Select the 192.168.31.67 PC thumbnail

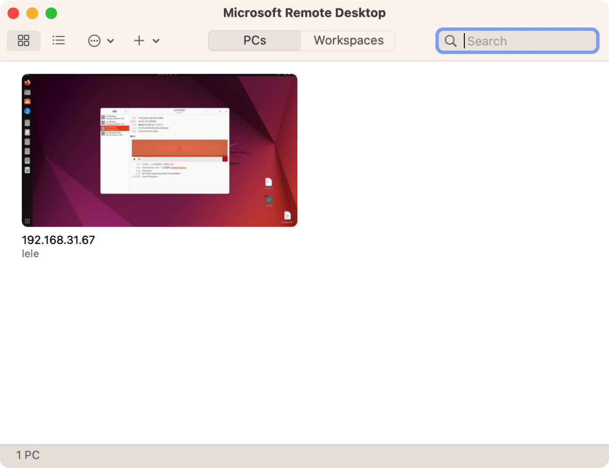tap(159, 150)
